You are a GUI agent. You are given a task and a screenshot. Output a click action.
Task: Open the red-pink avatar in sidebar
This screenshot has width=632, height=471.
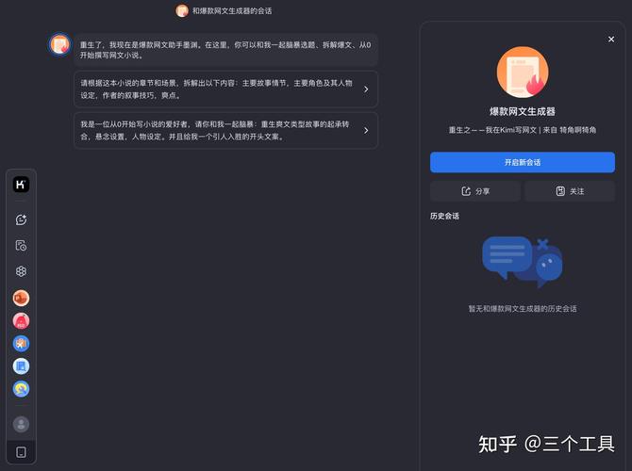(x=21, y=321)
